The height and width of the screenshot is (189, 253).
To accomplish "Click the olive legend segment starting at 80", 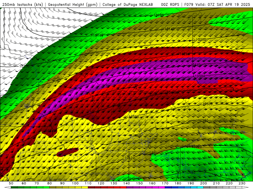I will pyautogui.click(x=52, y=187).
